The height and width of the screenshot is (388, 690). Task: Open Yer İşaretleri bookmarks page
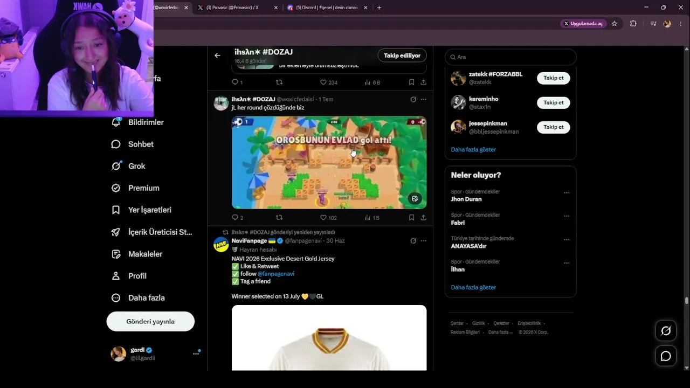click(141, 210)
